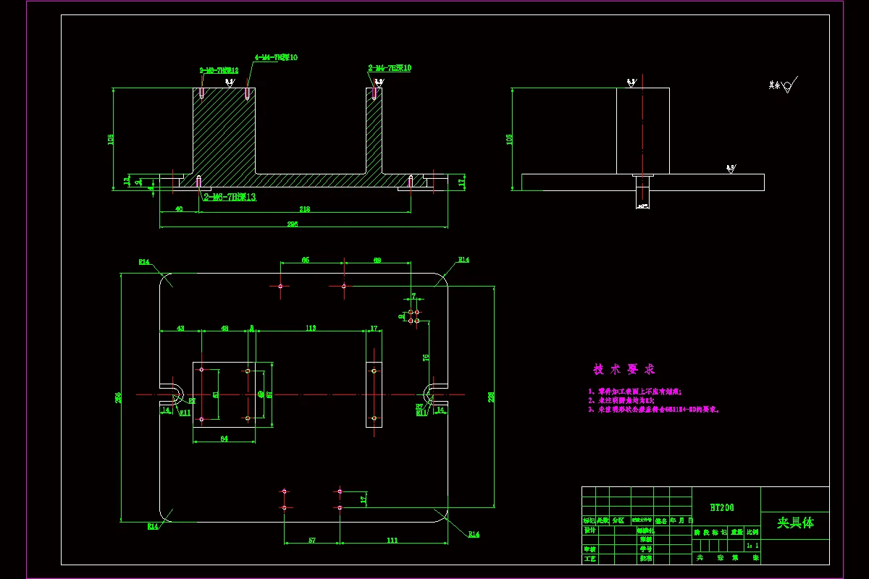Select the 43 dimension in plan view

click(x=180, y=328)
